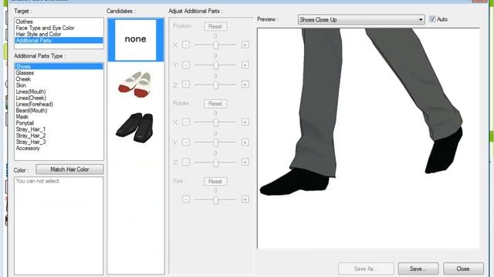The width and height of the screenshot is (494, 277).
Task: Increase Position Y with plus button
Action: click(x=245, y=65)
